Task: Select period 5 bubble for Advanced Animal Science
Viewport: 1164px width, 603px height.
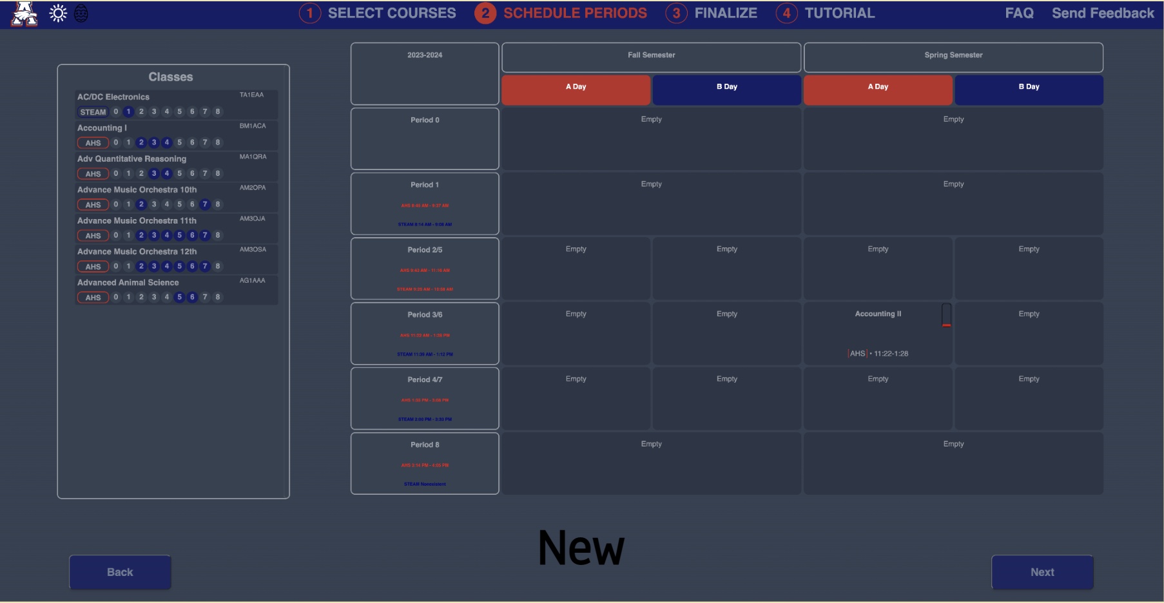Action: click(179, 297)
